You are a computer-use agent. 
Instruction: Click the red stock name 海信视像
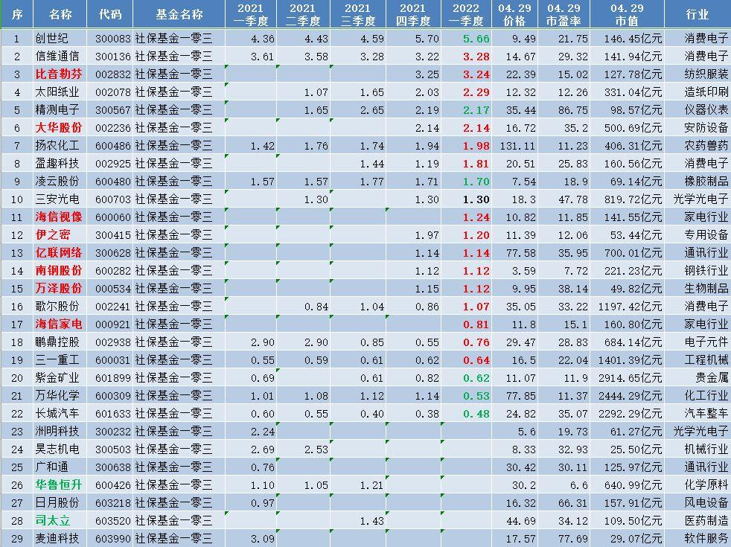click(x=59, y=217)
